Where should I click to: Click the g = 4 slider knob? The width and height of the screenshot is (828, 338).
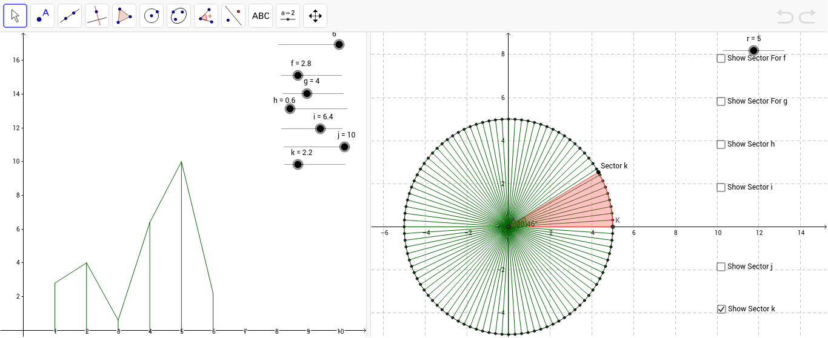(307, 93)
